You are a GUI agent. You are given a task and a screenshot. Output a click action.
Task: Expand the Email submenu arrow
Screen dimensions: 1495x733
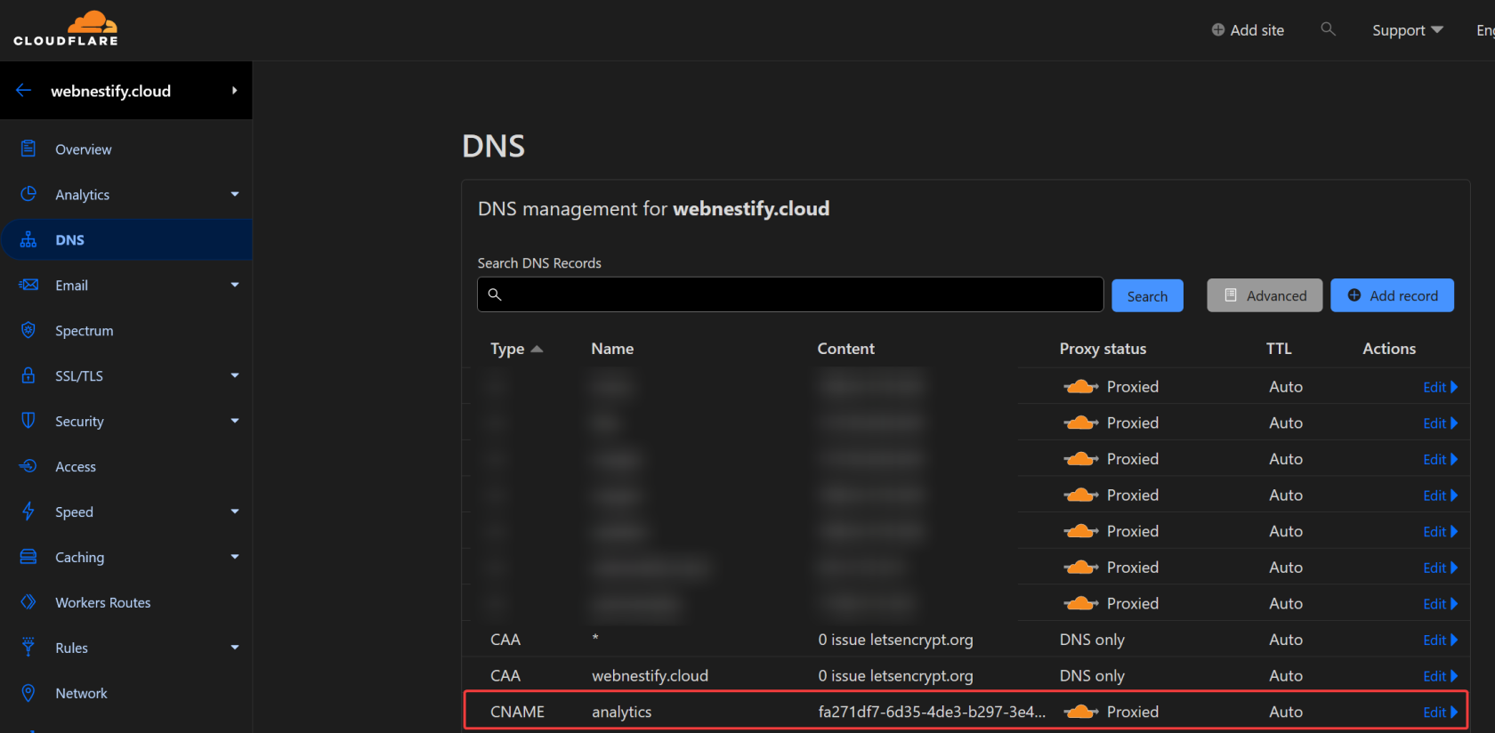[x=235, y=285]
